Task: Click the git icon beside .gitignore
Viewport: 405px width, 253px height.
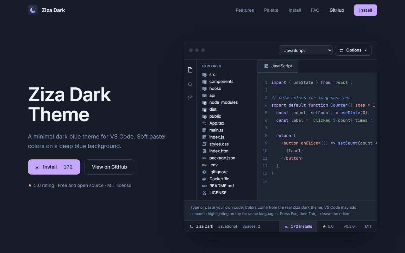Action: pos(204,172)
